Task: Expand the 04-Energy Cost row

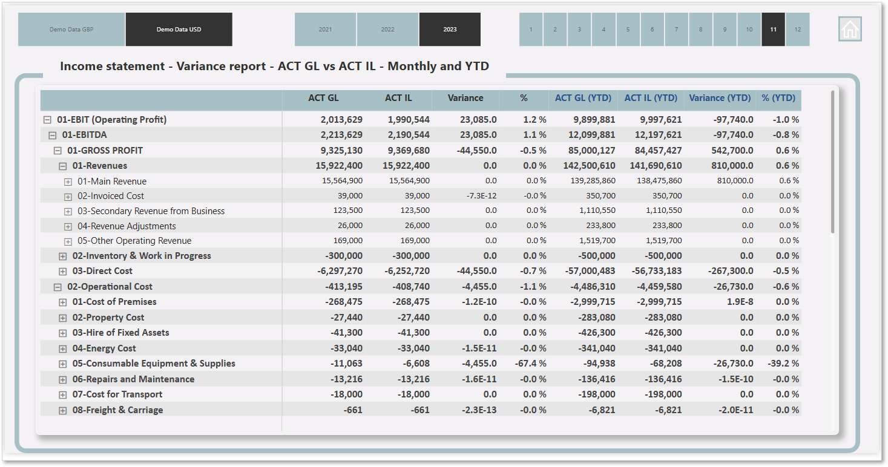Action: coord(62,348)
